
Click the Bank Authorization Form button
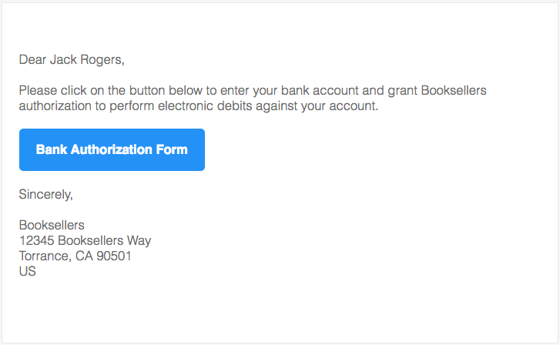point(112,149)
